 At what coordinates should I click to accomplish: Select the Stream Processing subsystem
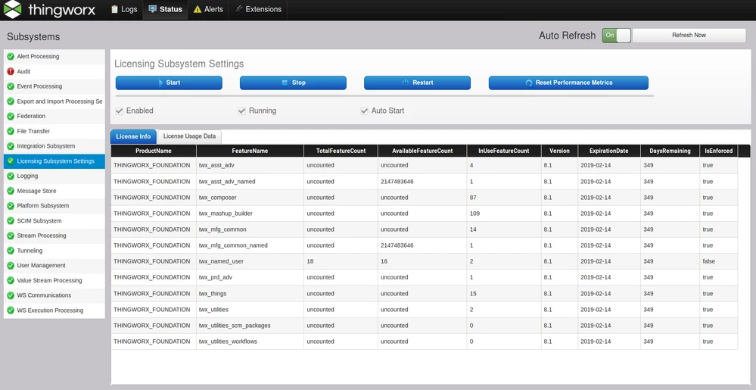54,236
